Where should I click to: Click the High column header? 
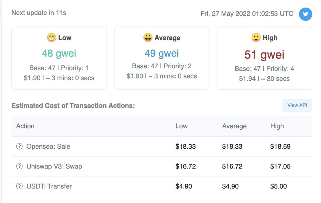click(x=277, y=126)
